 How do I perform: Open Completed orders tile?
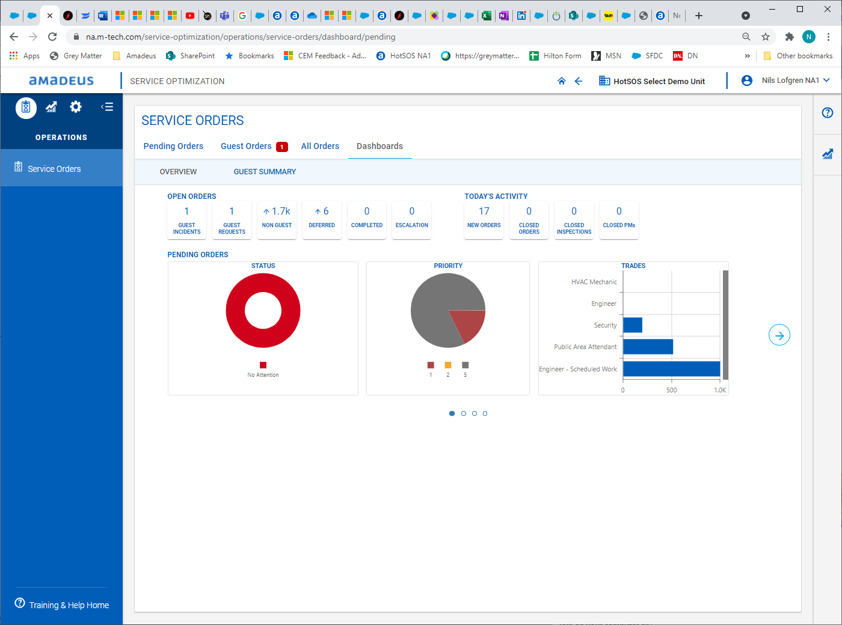[367, 220]
